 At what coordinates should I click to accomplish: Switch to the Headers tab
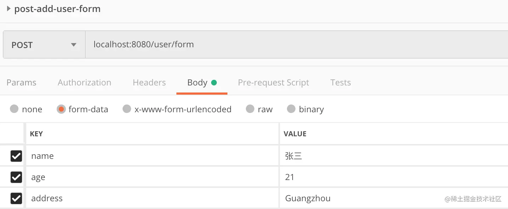tap(149, 83)
